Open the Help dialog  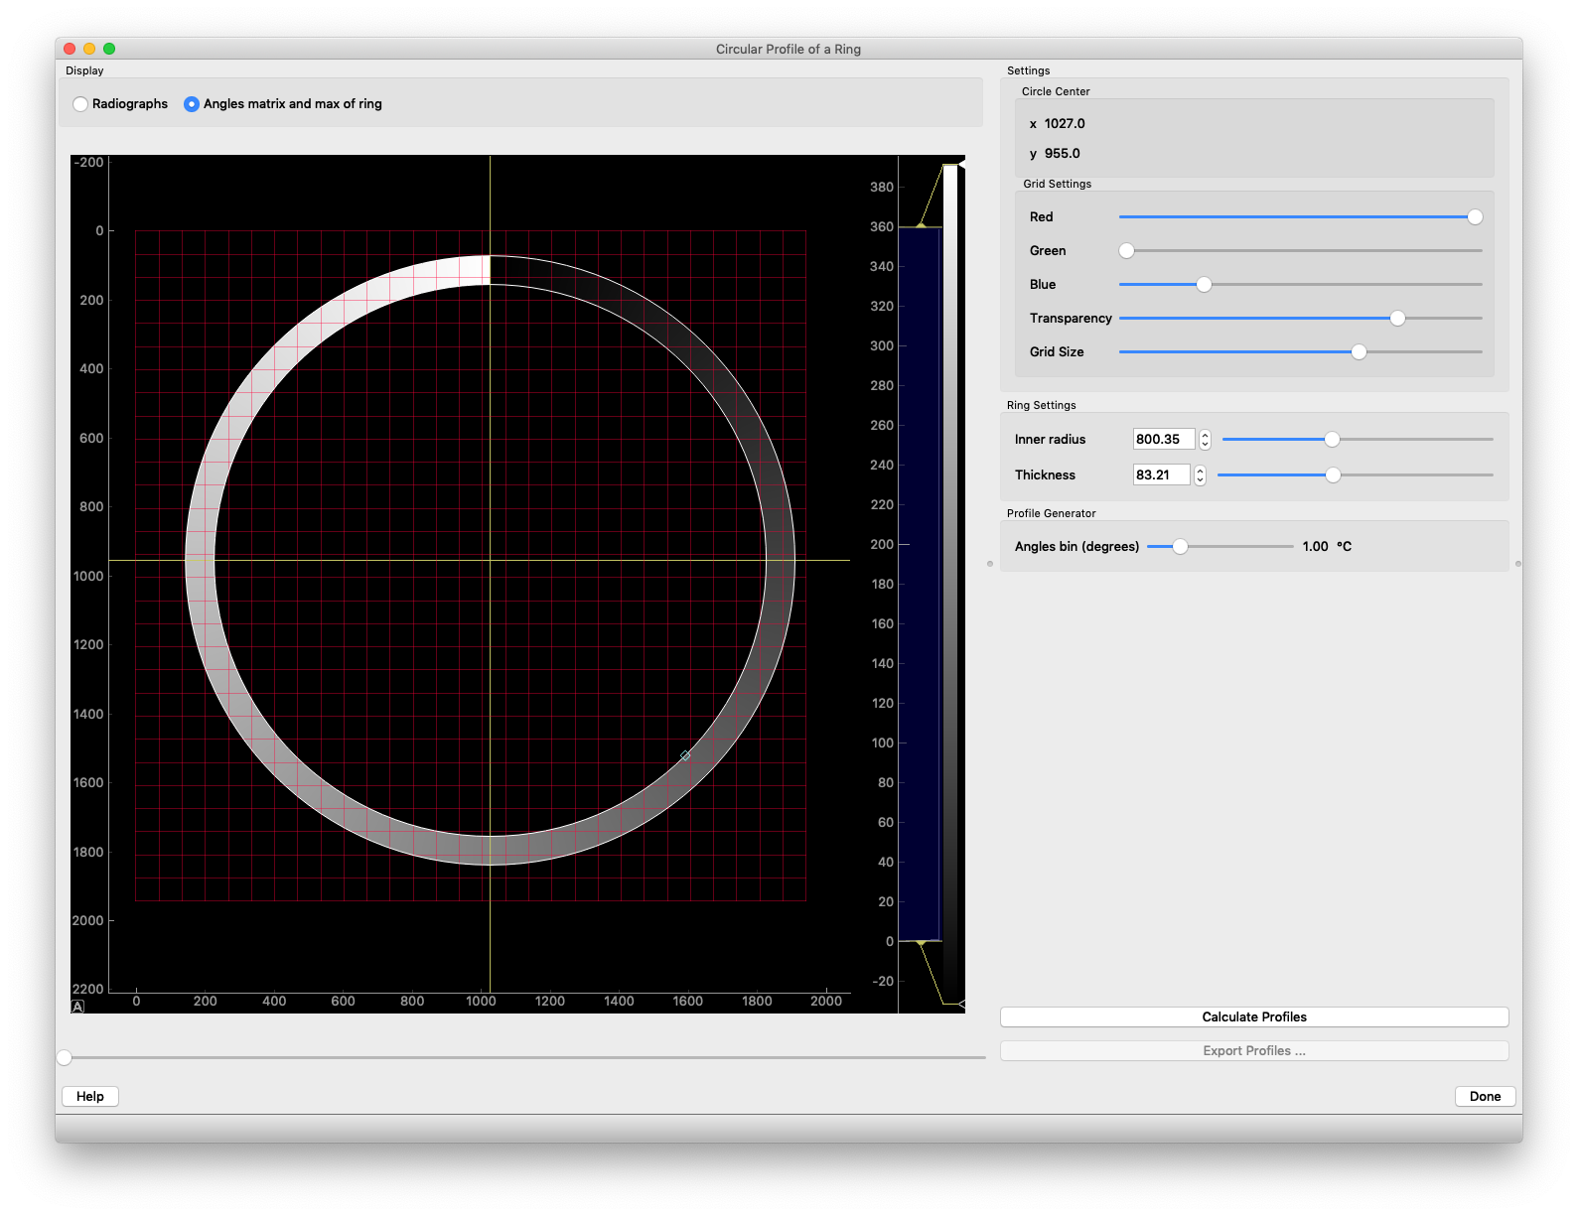pos(90,1096)
